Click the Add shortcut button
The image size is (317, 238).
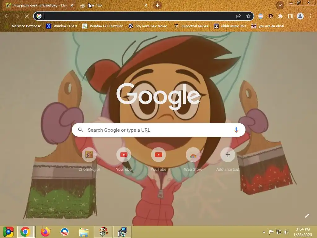click(x=228, y=160)
